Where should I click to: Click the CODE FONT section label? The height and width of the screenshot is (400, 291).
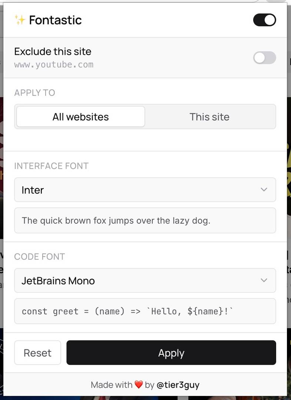[x=40, y=256]
